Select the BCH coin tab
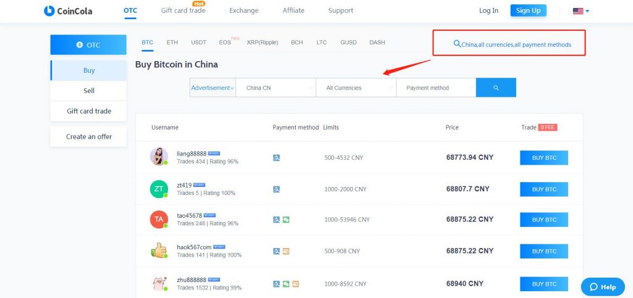The width and height of the screenshot is (633, 298). [297, 43]
